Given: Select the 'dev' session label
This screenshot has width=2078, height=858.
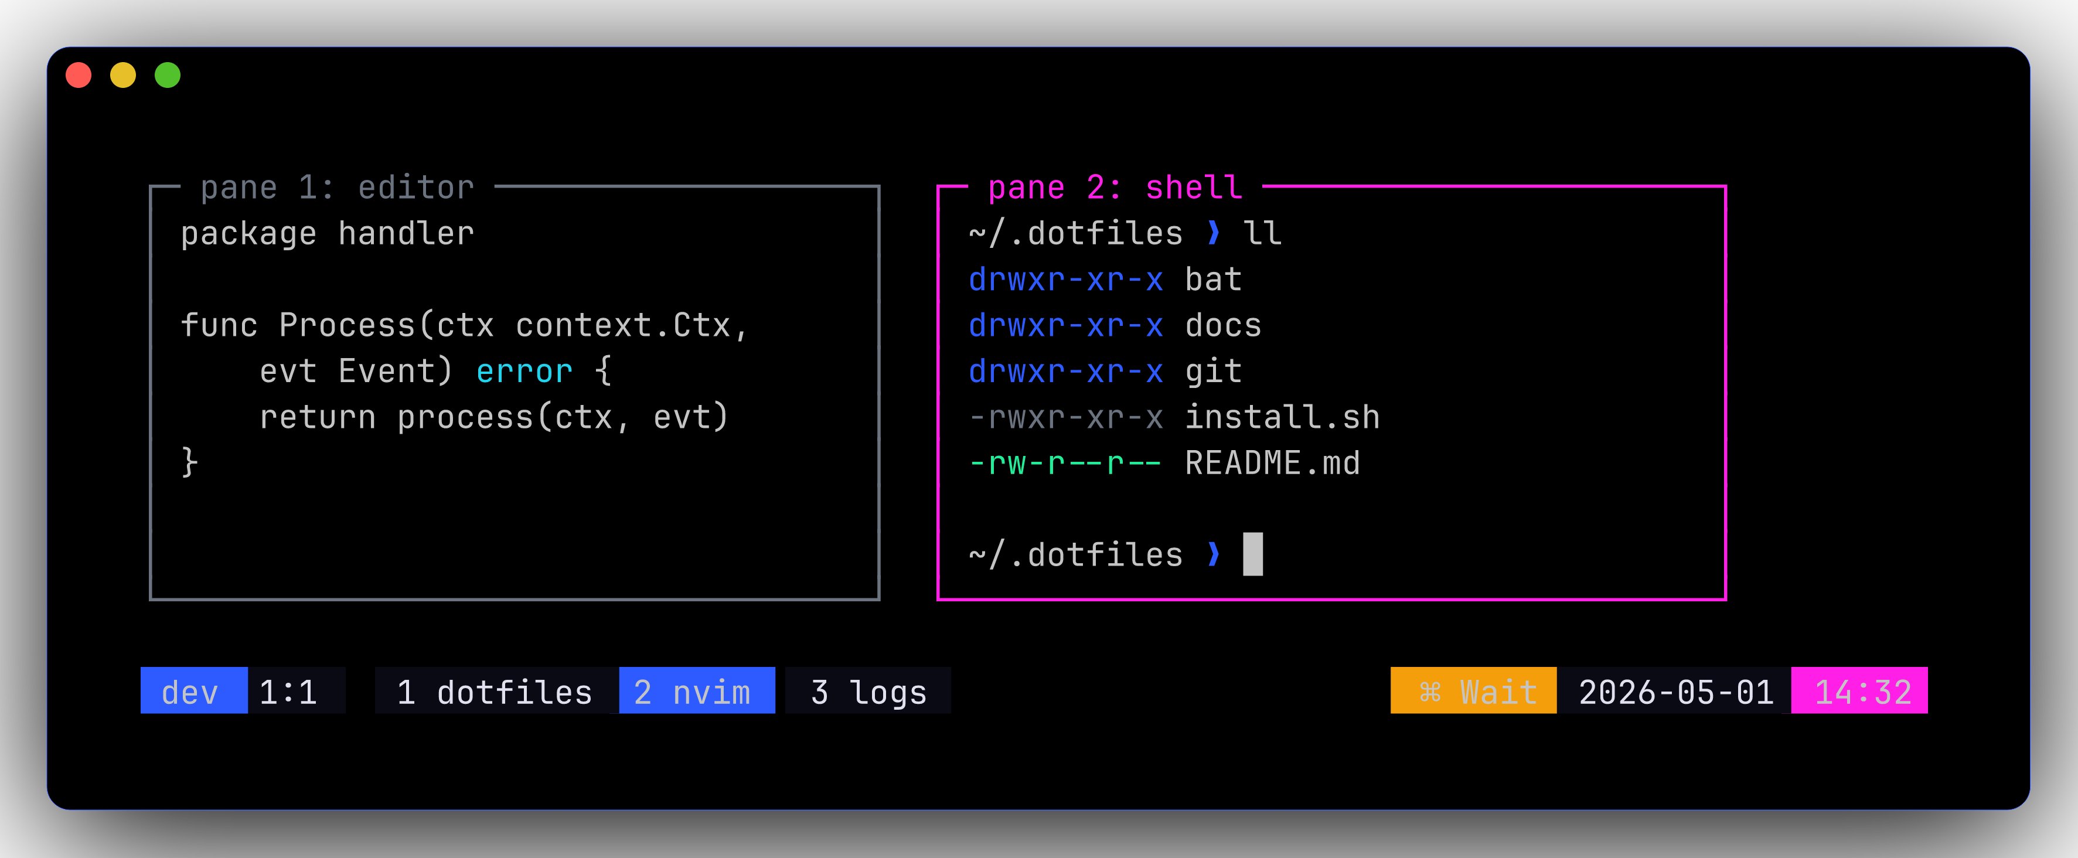Looking at the screenshot, I should click(193, 691).
